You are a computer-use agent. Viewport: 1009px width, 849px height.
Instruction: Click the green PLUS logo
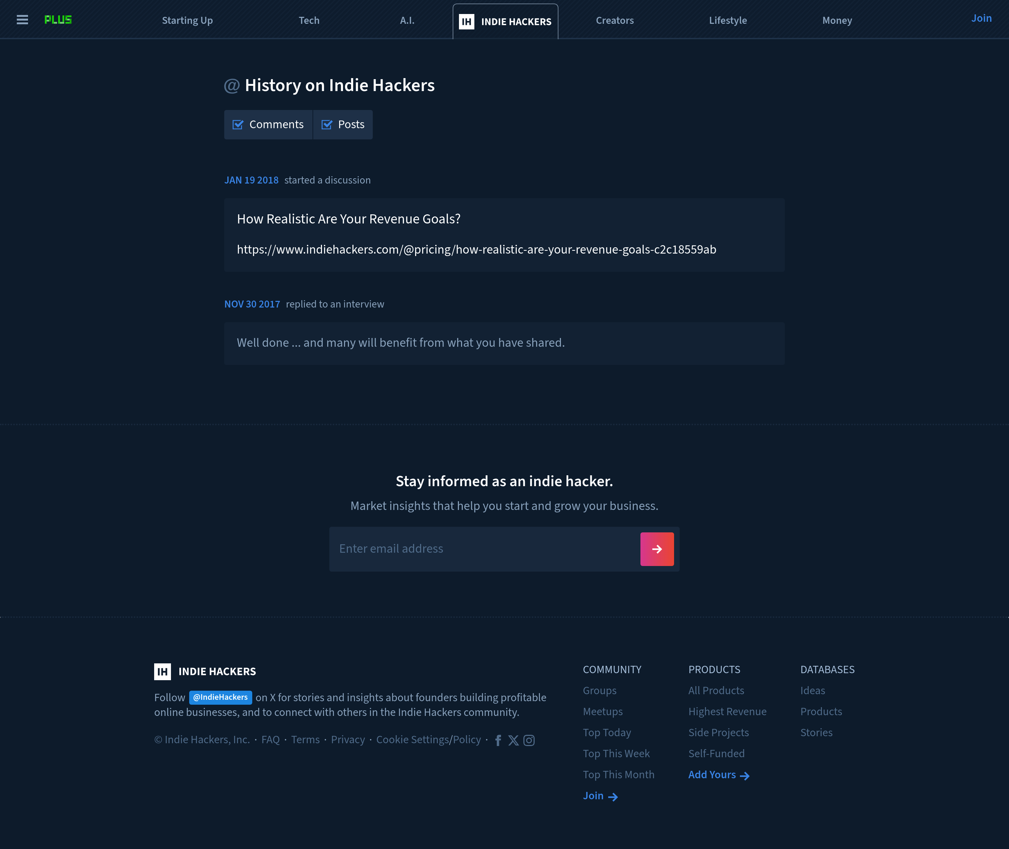pyautogui.click(x=58, y=20)
